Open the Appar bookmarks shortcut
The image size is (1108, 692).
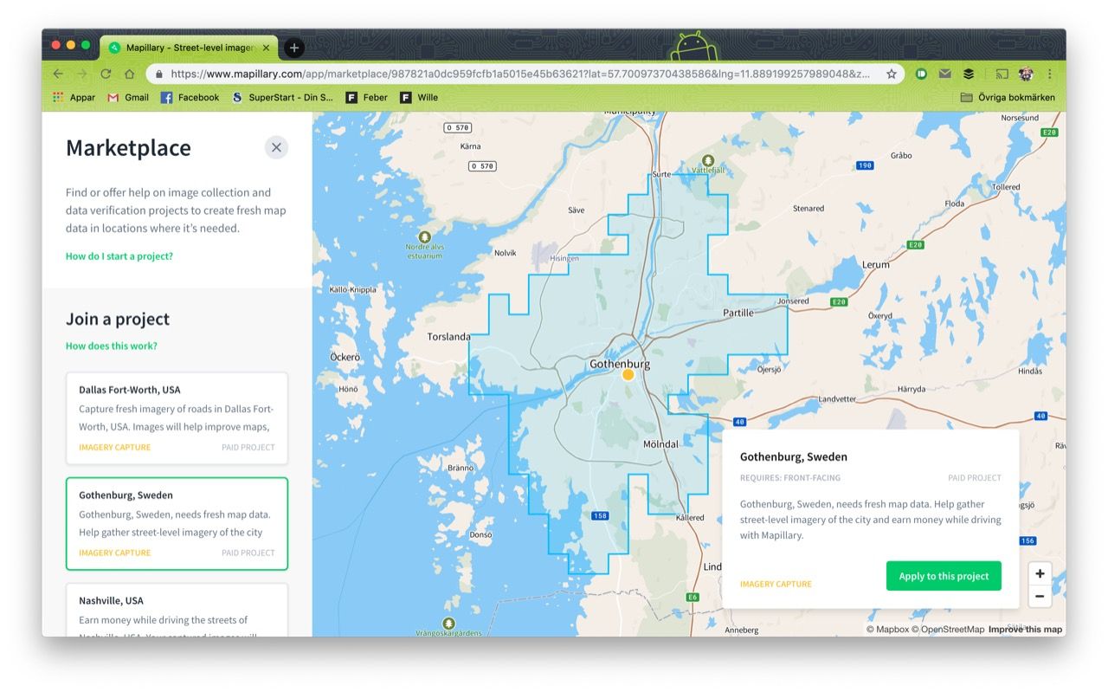pyautogui.click(x=74, y=98)
